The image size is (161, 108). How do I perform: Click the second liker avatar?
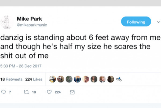61,79
